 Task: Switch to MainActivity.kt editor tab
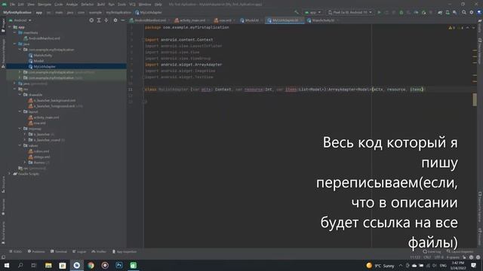pyautogui.click(x=322, y=20)
